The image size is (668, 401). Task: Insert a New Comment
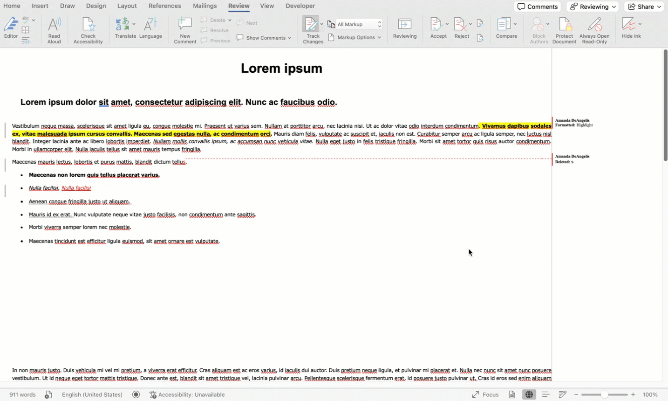[185, 30]
